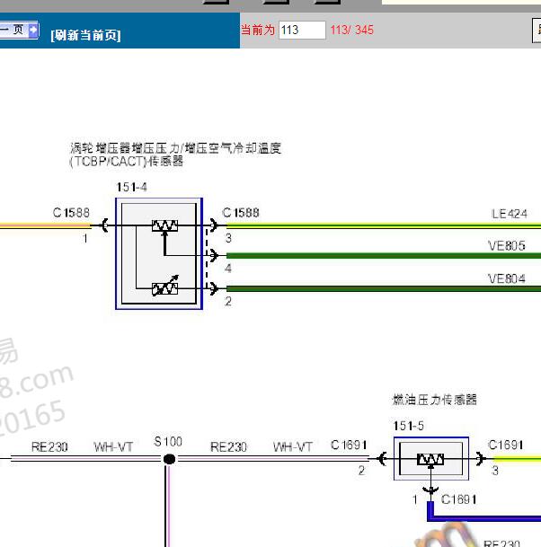Click the green VE804 wire
The height and width of the screenshot is (547, 541).
tap(384, 288)
